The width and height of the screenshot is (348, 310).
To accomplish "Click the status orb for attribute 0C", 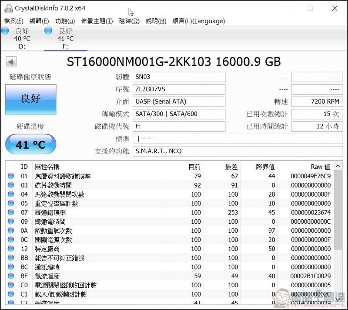I will (x=10, y=239).
